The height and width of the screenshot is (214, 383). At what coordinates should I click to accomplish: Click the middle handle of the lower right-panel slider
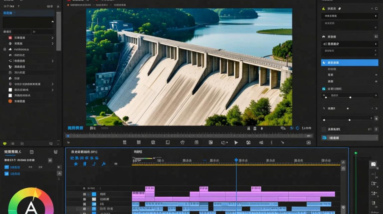coord(349,120)
